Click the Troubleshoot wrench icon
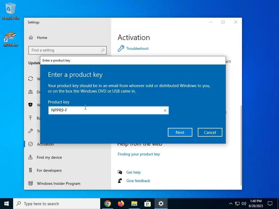This screenshot has height=209, width=279. pyautogui.click(x=121, y=48)
